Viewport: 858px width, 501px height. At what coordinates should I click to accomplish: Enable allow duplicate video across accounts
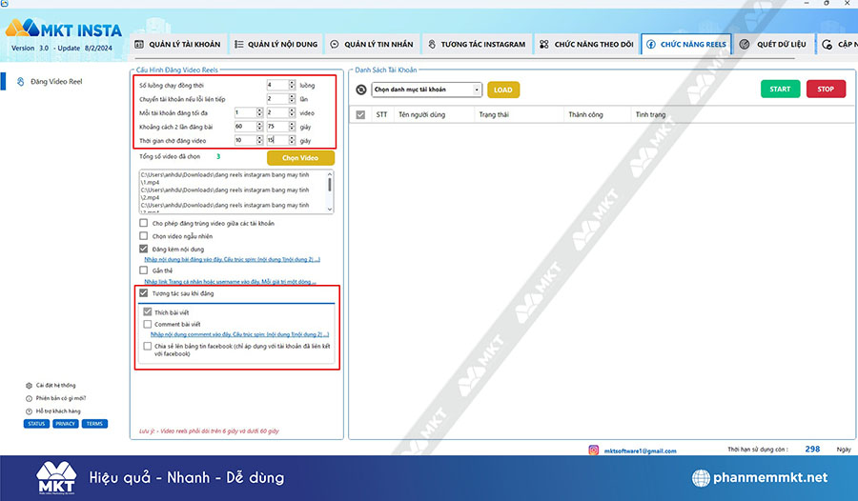(x=143, y=223)
